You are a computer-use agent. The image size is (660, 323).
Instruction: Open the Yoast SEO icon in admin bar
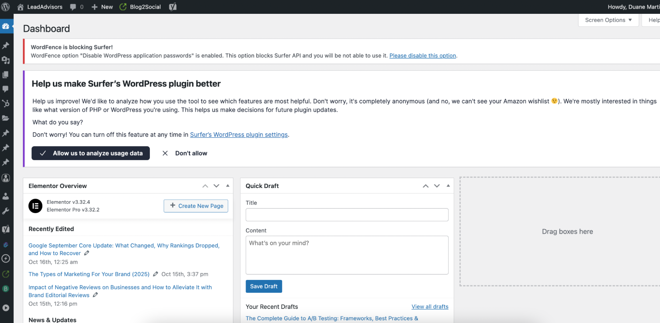173,7
